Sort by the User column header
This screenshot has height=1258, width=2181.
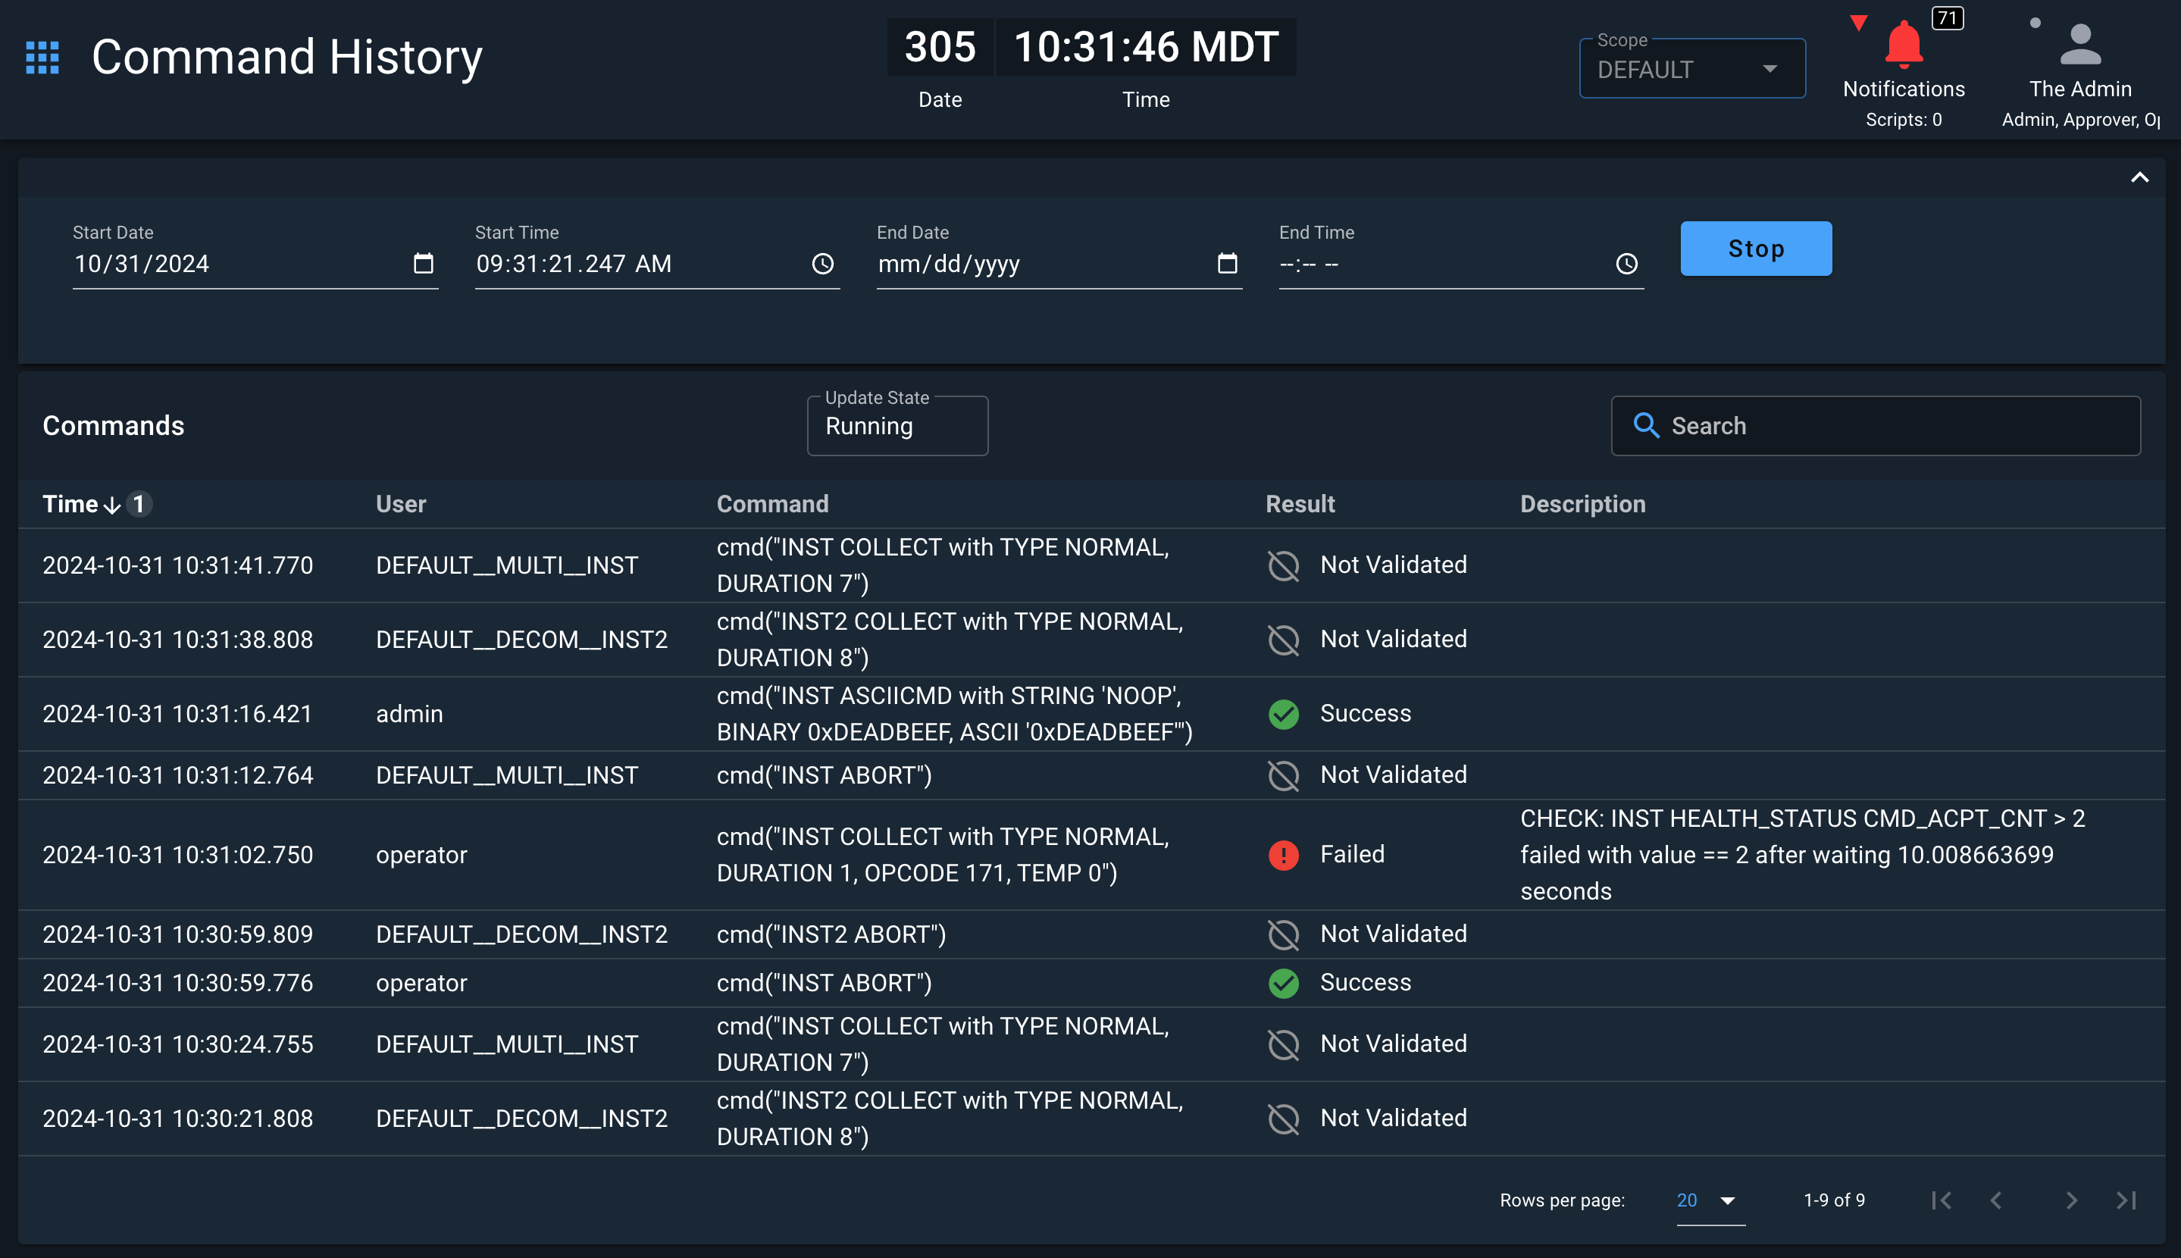[401, 504]
